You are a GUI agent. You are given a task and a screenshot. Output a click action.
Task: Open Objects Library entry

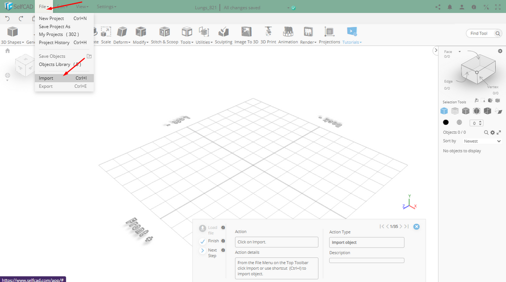(64, 65)
